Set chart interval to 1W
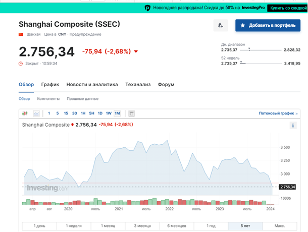Image resolution: width=308 pixels, height=232 pixels. coord(109,113)
